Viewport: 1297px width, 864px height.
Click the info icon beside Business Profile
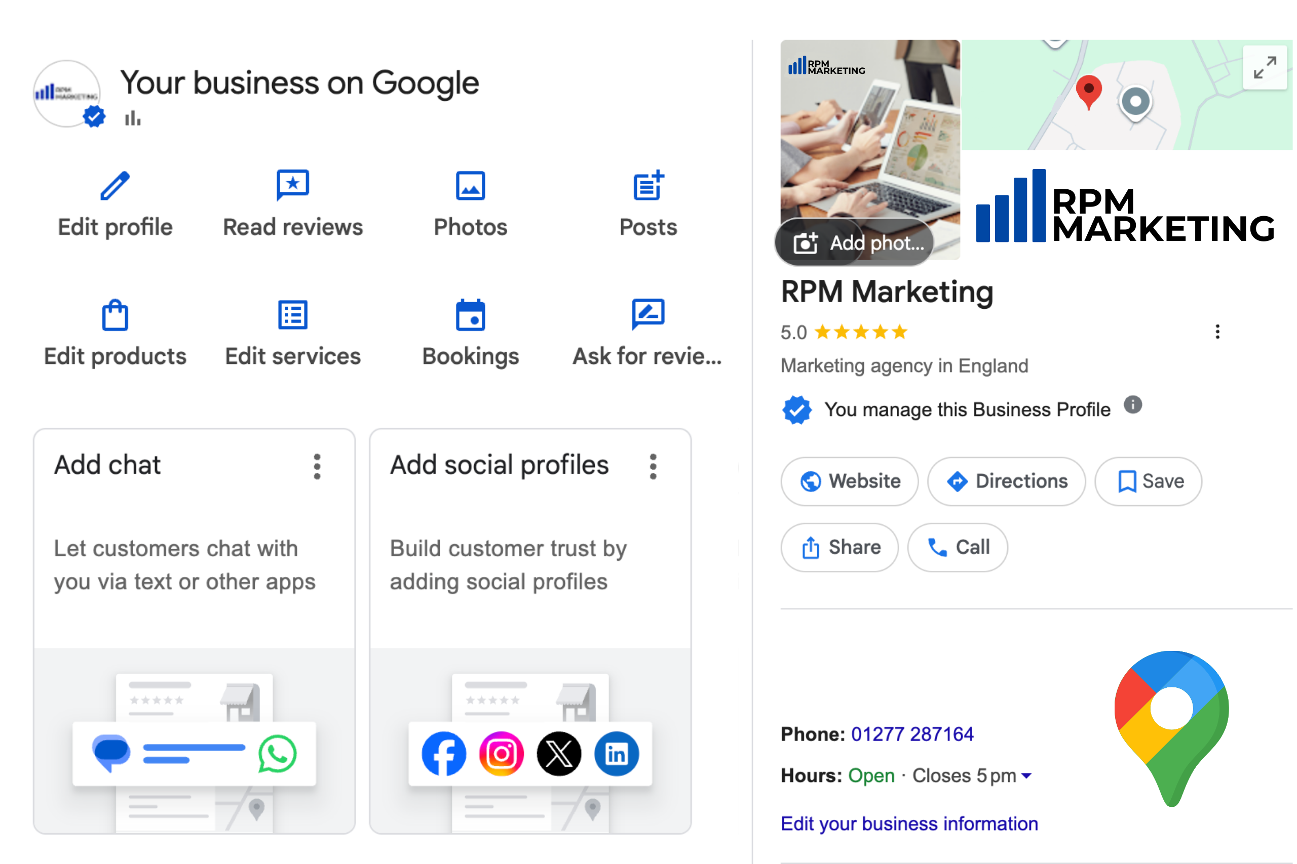(x=1133, y=405)
